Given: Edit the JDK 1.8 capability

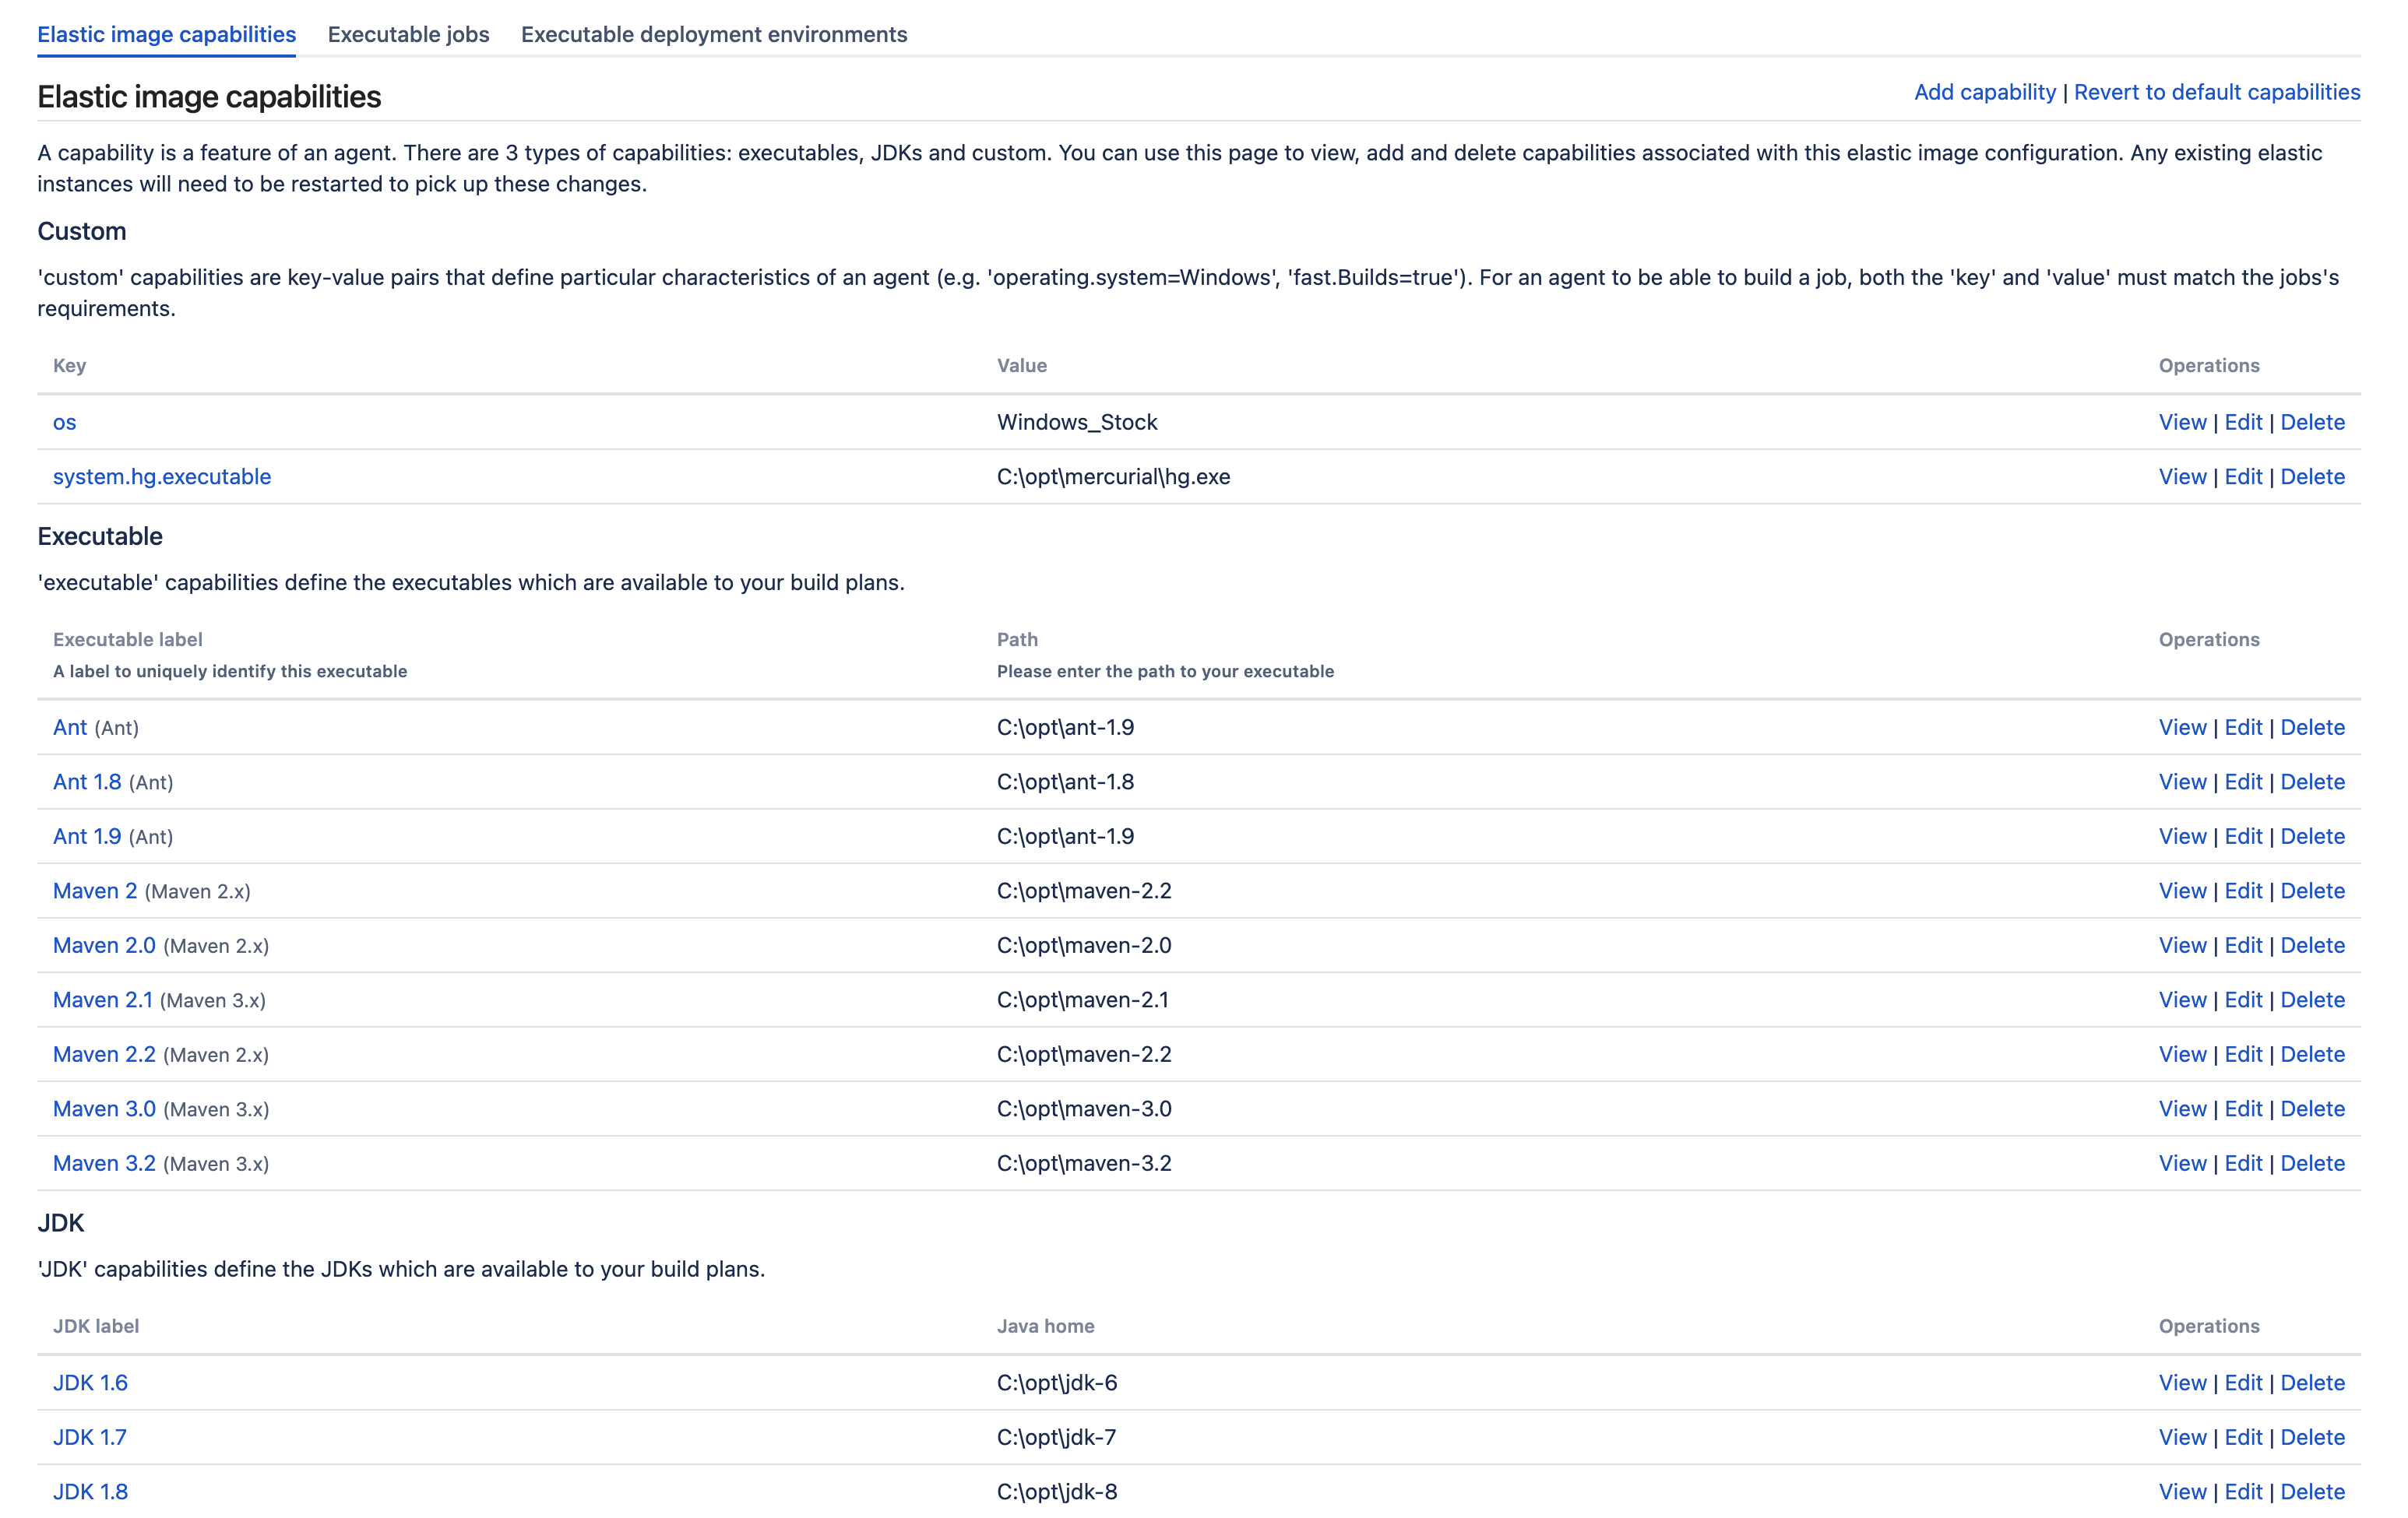Looking at the screenshot, I should 2243,1491.
